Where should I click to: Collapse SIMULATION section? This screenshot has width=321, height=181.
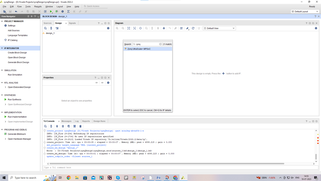(2, 70)
